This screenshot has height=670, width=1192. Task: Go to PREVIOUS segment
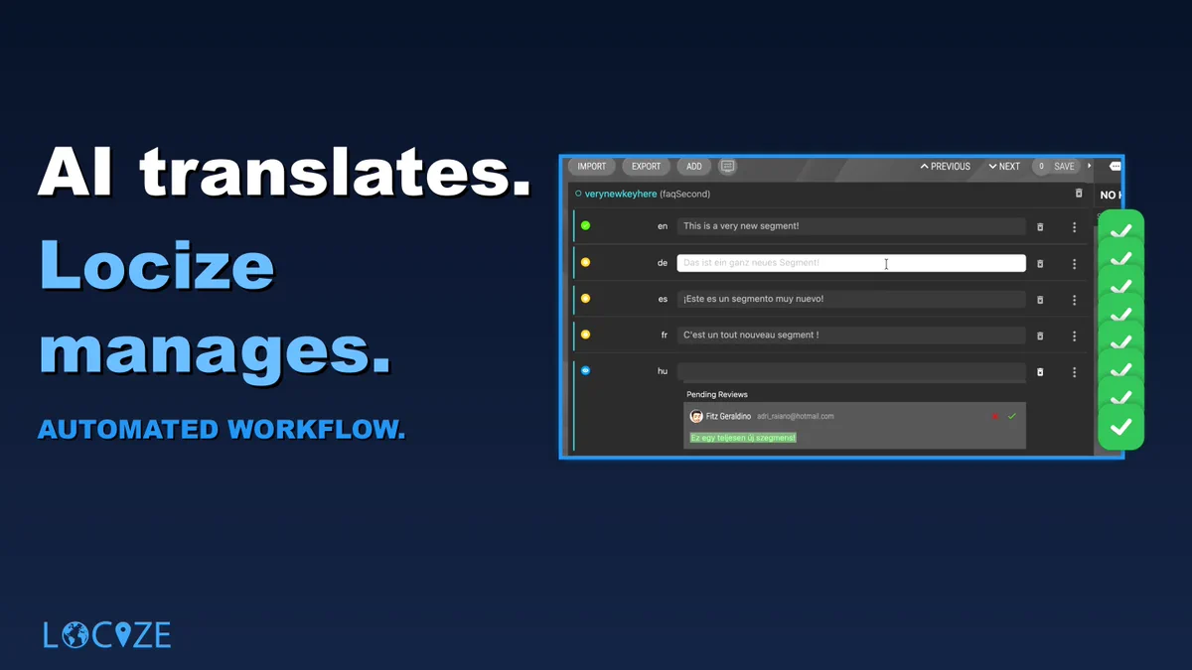946,167
